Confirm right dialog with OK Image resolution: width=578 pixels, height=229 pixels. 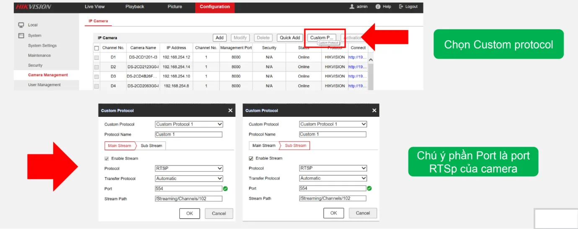(x=334, y=213)
